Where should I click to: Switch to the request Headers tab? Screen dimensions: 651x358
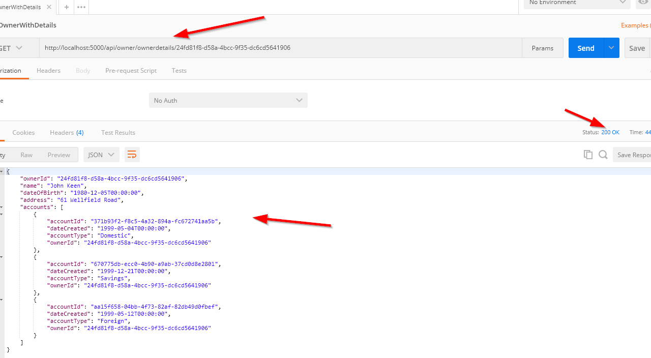48,71
